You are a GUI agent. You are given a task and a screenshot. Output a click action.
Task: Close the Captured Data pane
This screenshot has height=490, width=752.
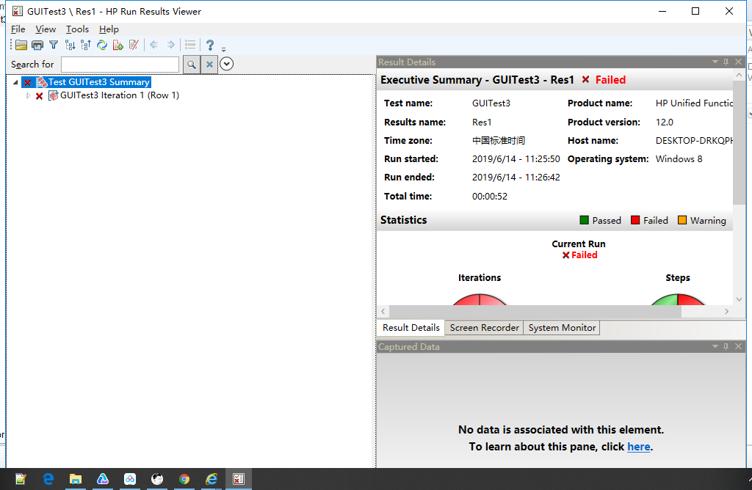click(x=739, y=346)
